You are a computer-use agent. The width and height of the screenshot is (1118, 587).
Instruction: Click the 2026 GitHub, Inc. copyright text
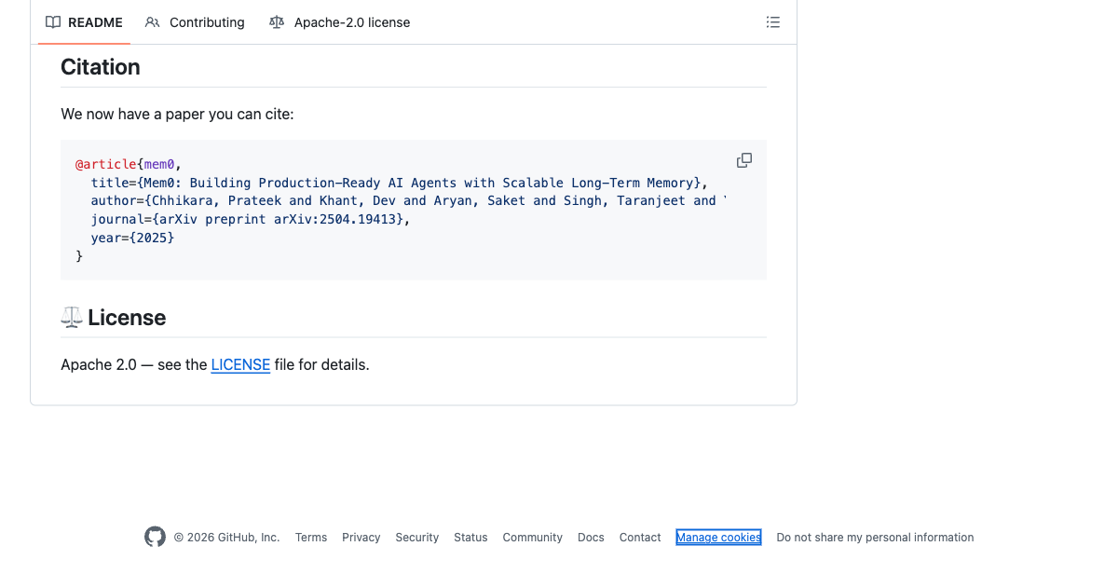click(226, 538)
